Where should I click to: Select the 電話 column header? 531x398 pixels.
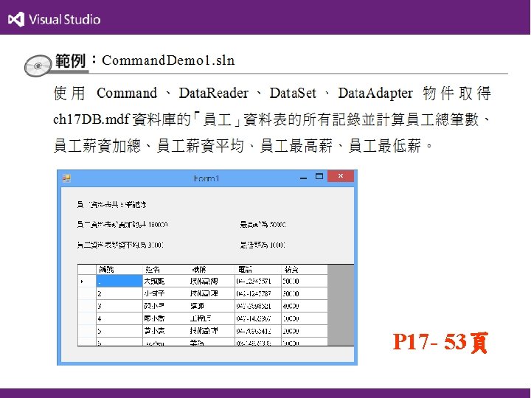[258, 270]
